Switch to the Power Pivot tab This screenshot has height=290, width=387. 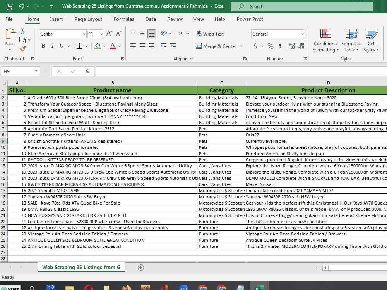pyautogui.click(x=250, y=19)
